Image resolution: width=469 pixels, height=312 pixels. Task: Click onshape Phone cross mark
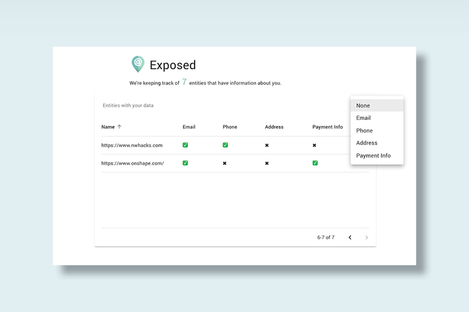point(224,163)
